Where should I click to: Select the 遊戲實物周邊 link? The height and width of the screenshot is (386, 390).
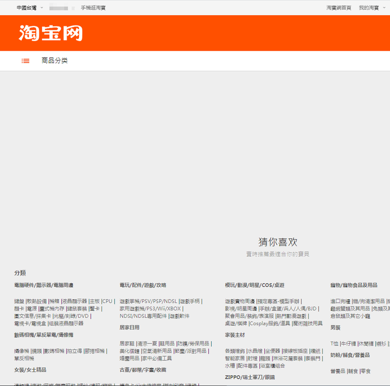click(x=240, y=301)
